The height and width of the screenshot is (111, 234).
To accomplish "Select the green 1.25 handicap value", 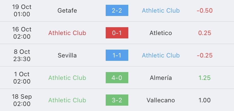I will 205,78.
